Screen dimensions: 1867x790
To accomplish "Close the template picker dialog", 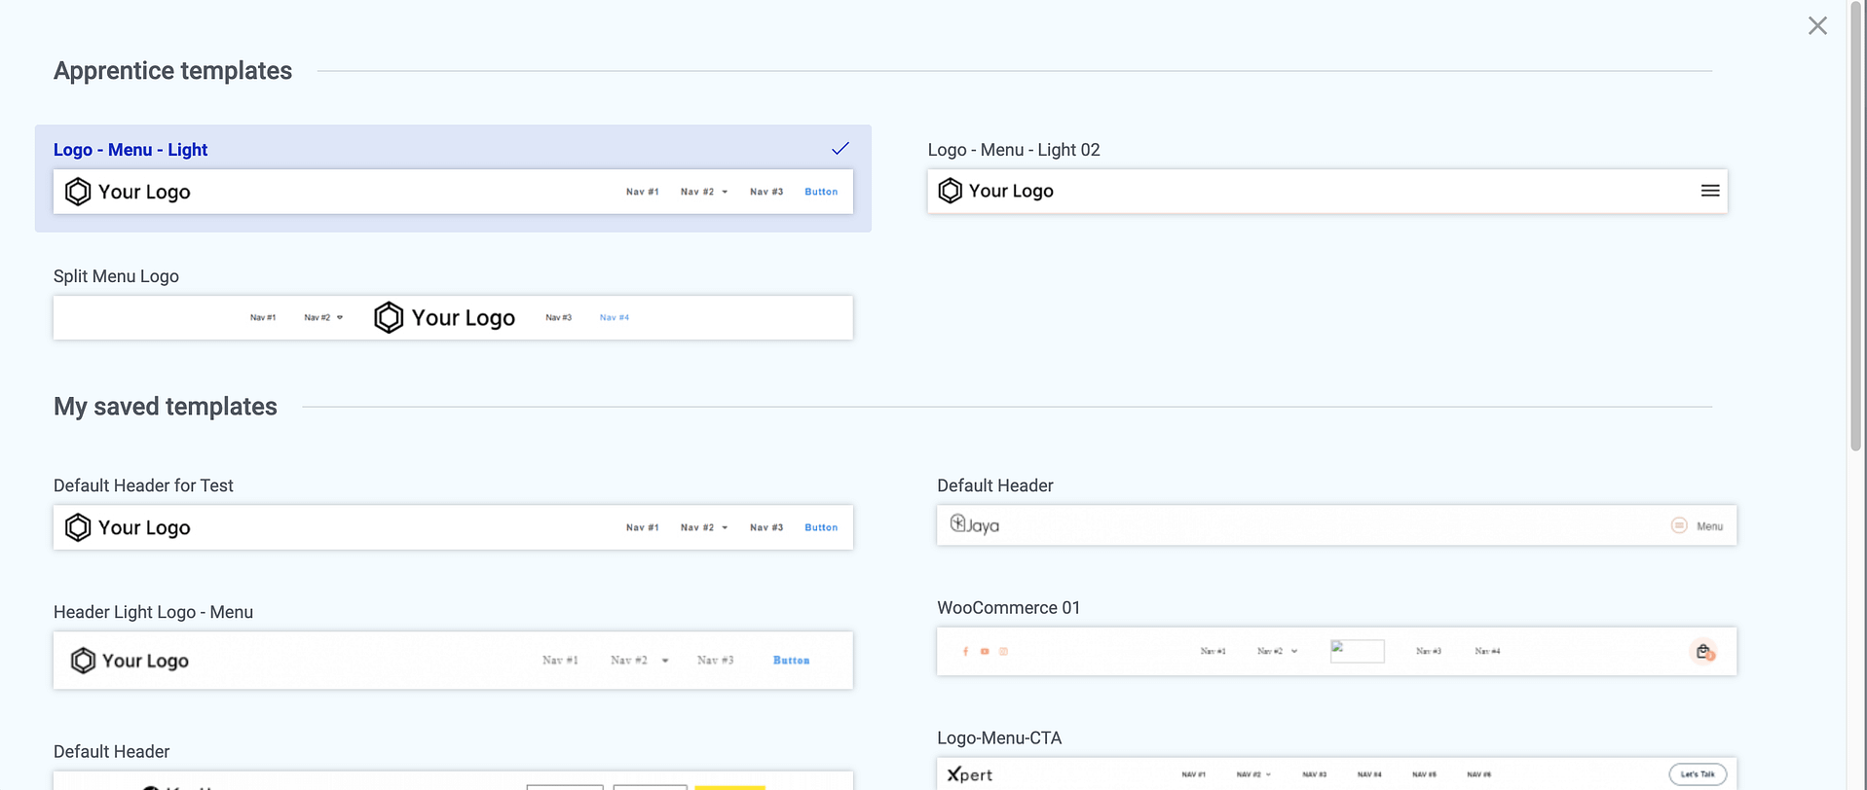I will (1817, 26).
